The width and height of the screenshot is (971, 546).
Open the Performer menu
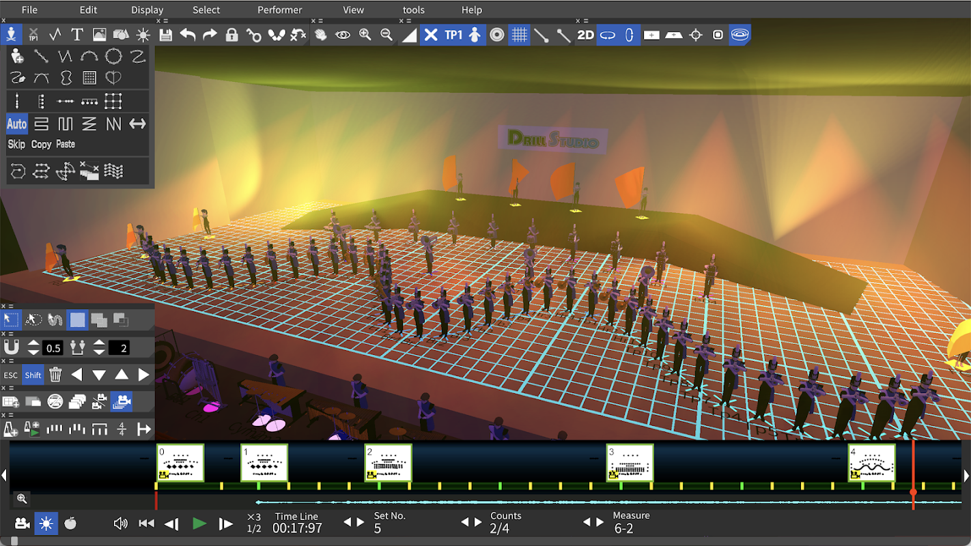(x=280, y=10)
